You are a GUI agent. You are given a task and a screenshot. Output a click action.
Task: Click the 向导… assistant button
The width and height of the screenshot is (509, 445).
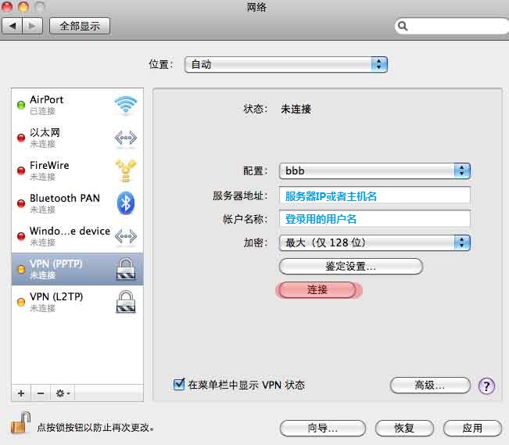click(x=323, y=428)
